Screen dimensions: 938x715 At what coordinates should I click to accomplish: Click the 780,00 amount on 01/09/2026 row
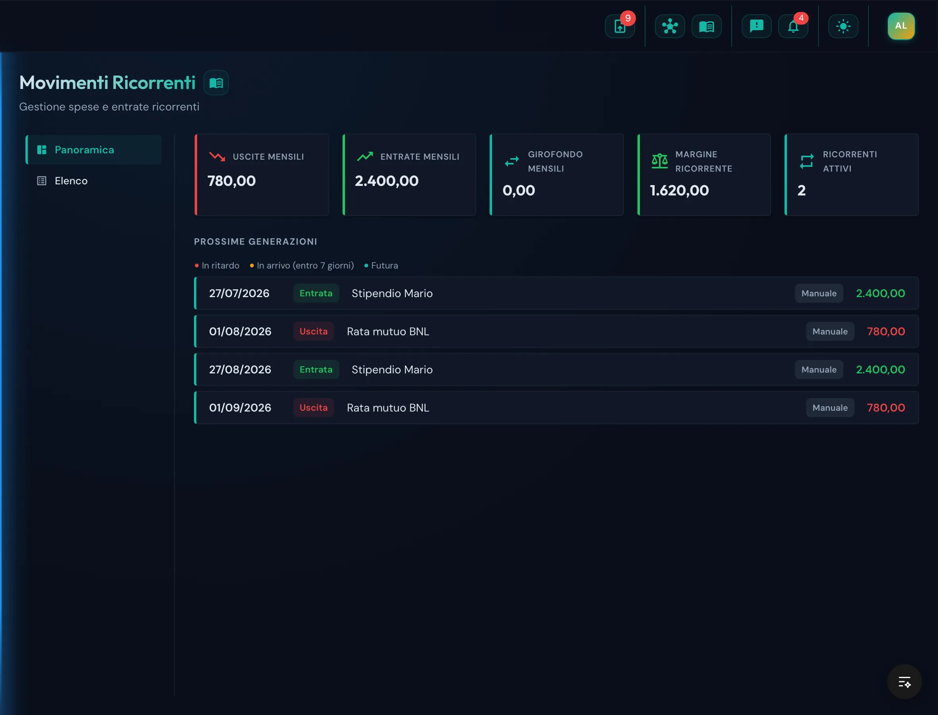[x=886, y=408]
